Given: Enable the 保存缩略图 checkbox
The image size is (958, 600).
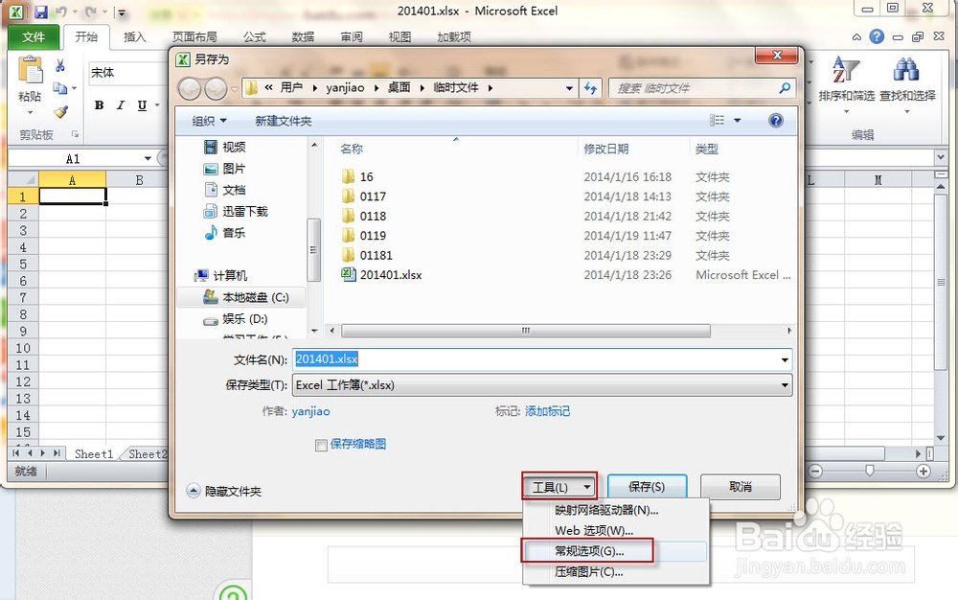Looking at the screenshot, I should coord(321,444).
